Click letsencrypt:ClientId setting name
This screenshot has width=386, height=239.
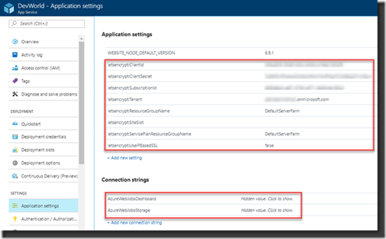pos(125,65)
